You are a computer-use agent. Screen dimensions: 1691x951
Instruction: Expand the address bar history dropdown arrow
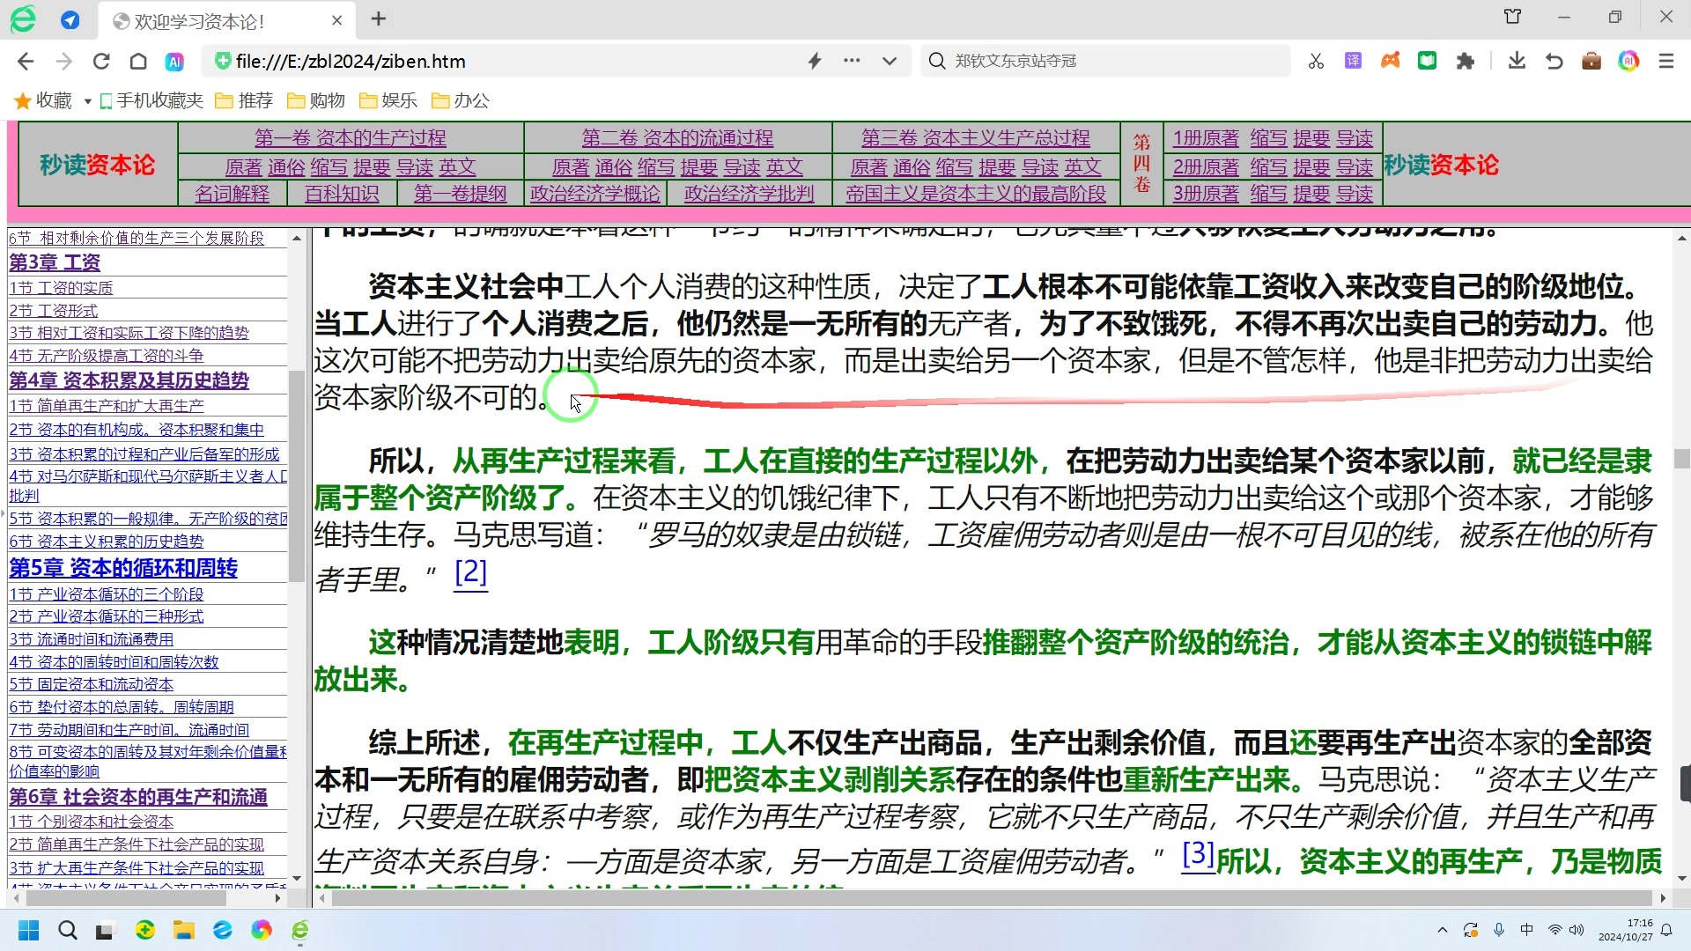click(x=890, y=62)
